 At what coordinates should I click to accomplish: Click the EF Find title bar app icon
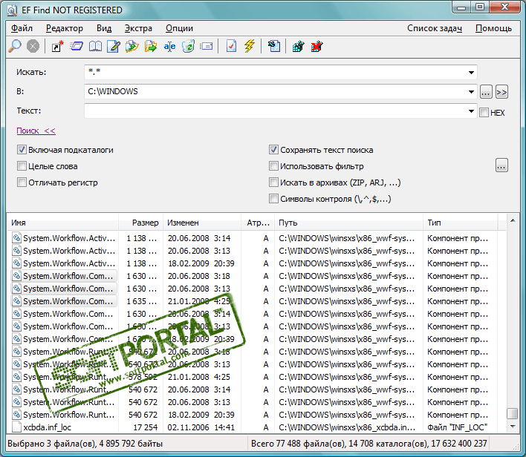12,10
